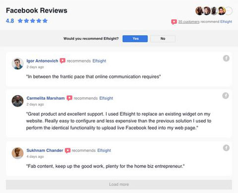Click recommend badge next to Carmelita Marsham
Screen dimensions: 238x193
(x=69, y=98)
